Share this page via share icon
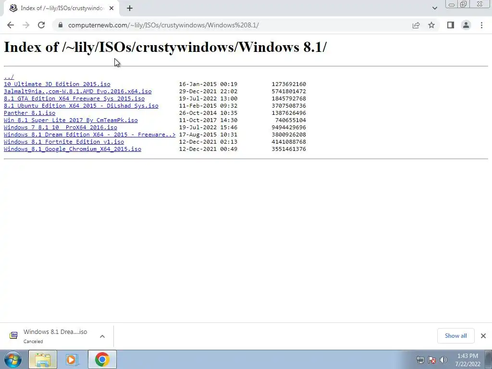492x369 pixels. [x=416, y=25]
